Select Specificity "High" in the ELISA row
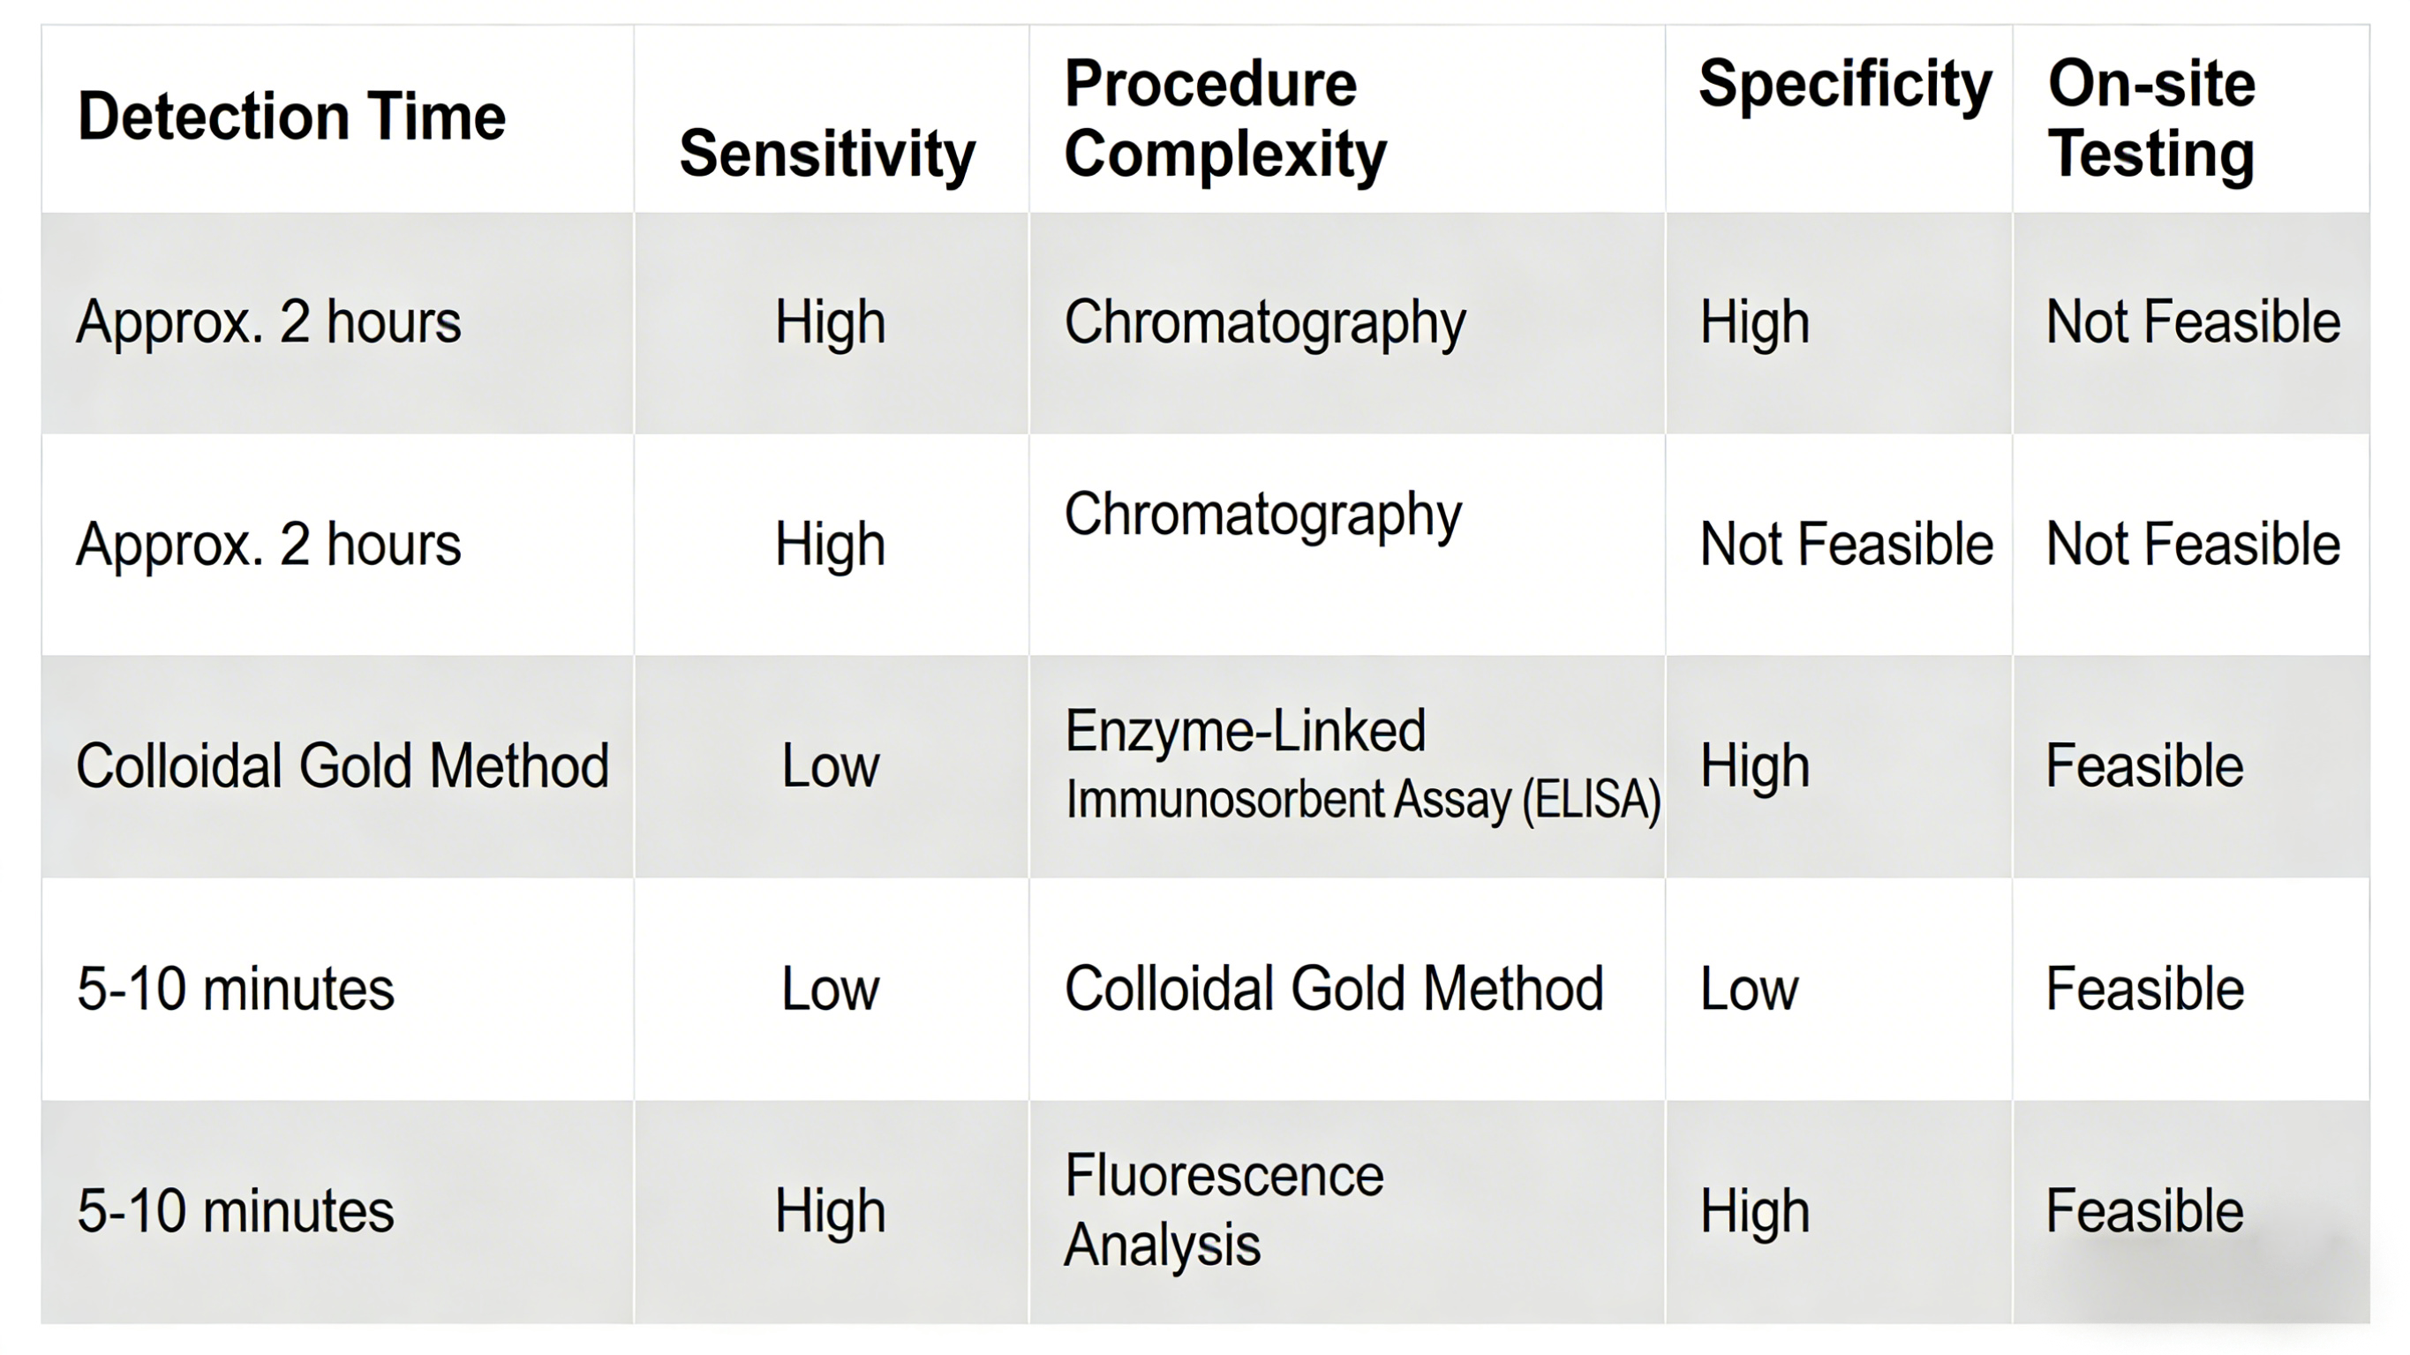Image resolution: width=2410 pixels, height=1355 pixels. coord(1754,766)
